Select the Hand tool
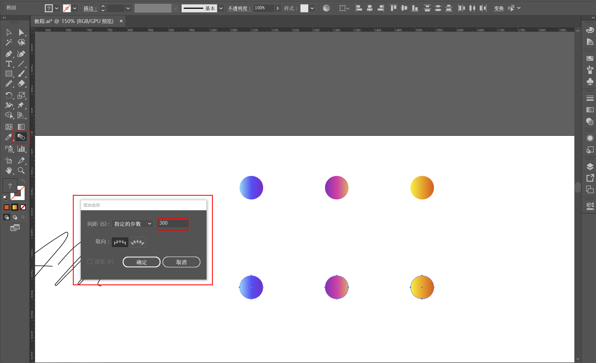596x363 pixels. coord(8,171)
